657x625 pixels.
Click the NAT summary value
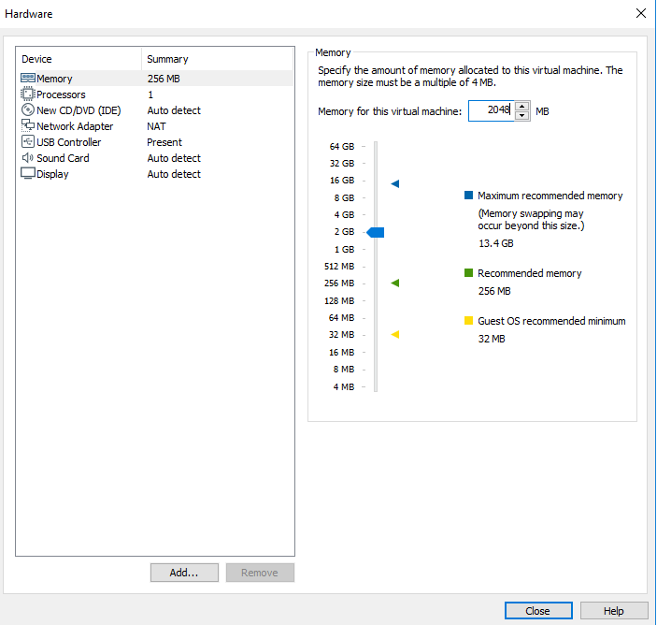pyautogui.click(x=156, y=126)
